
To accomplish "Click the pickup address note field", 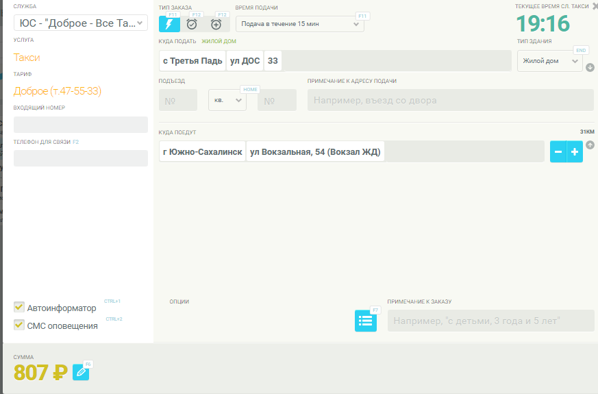I will point(450,100).
